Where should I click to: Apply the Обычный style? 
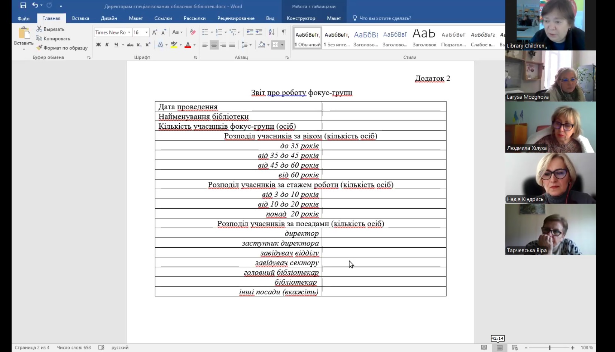308,38
